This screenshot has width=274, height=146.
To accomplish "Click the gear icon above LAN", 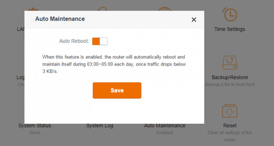I will tap(33, 8).
